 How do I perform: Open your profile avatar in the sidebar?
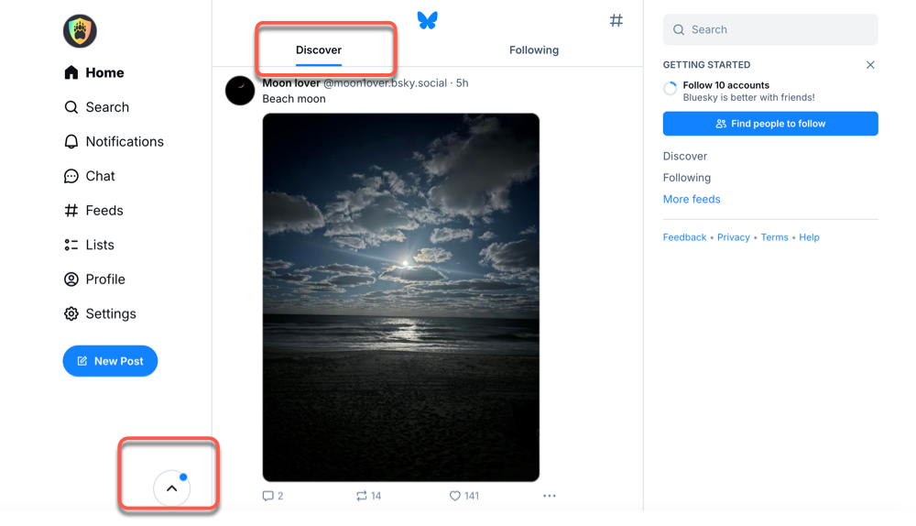click(80, 31)
